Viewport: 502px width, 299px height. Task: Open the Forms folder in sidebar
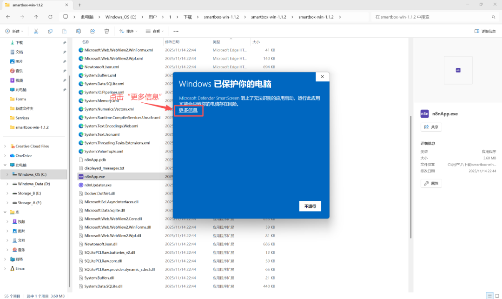coord(21,99)
